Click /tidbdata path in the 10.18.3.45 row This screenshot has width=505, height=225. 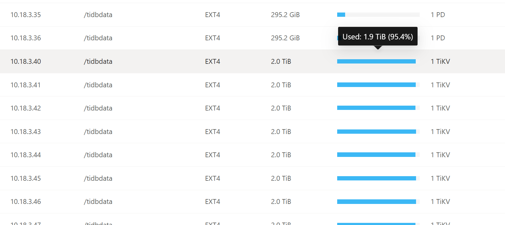[x=98, y=178]
